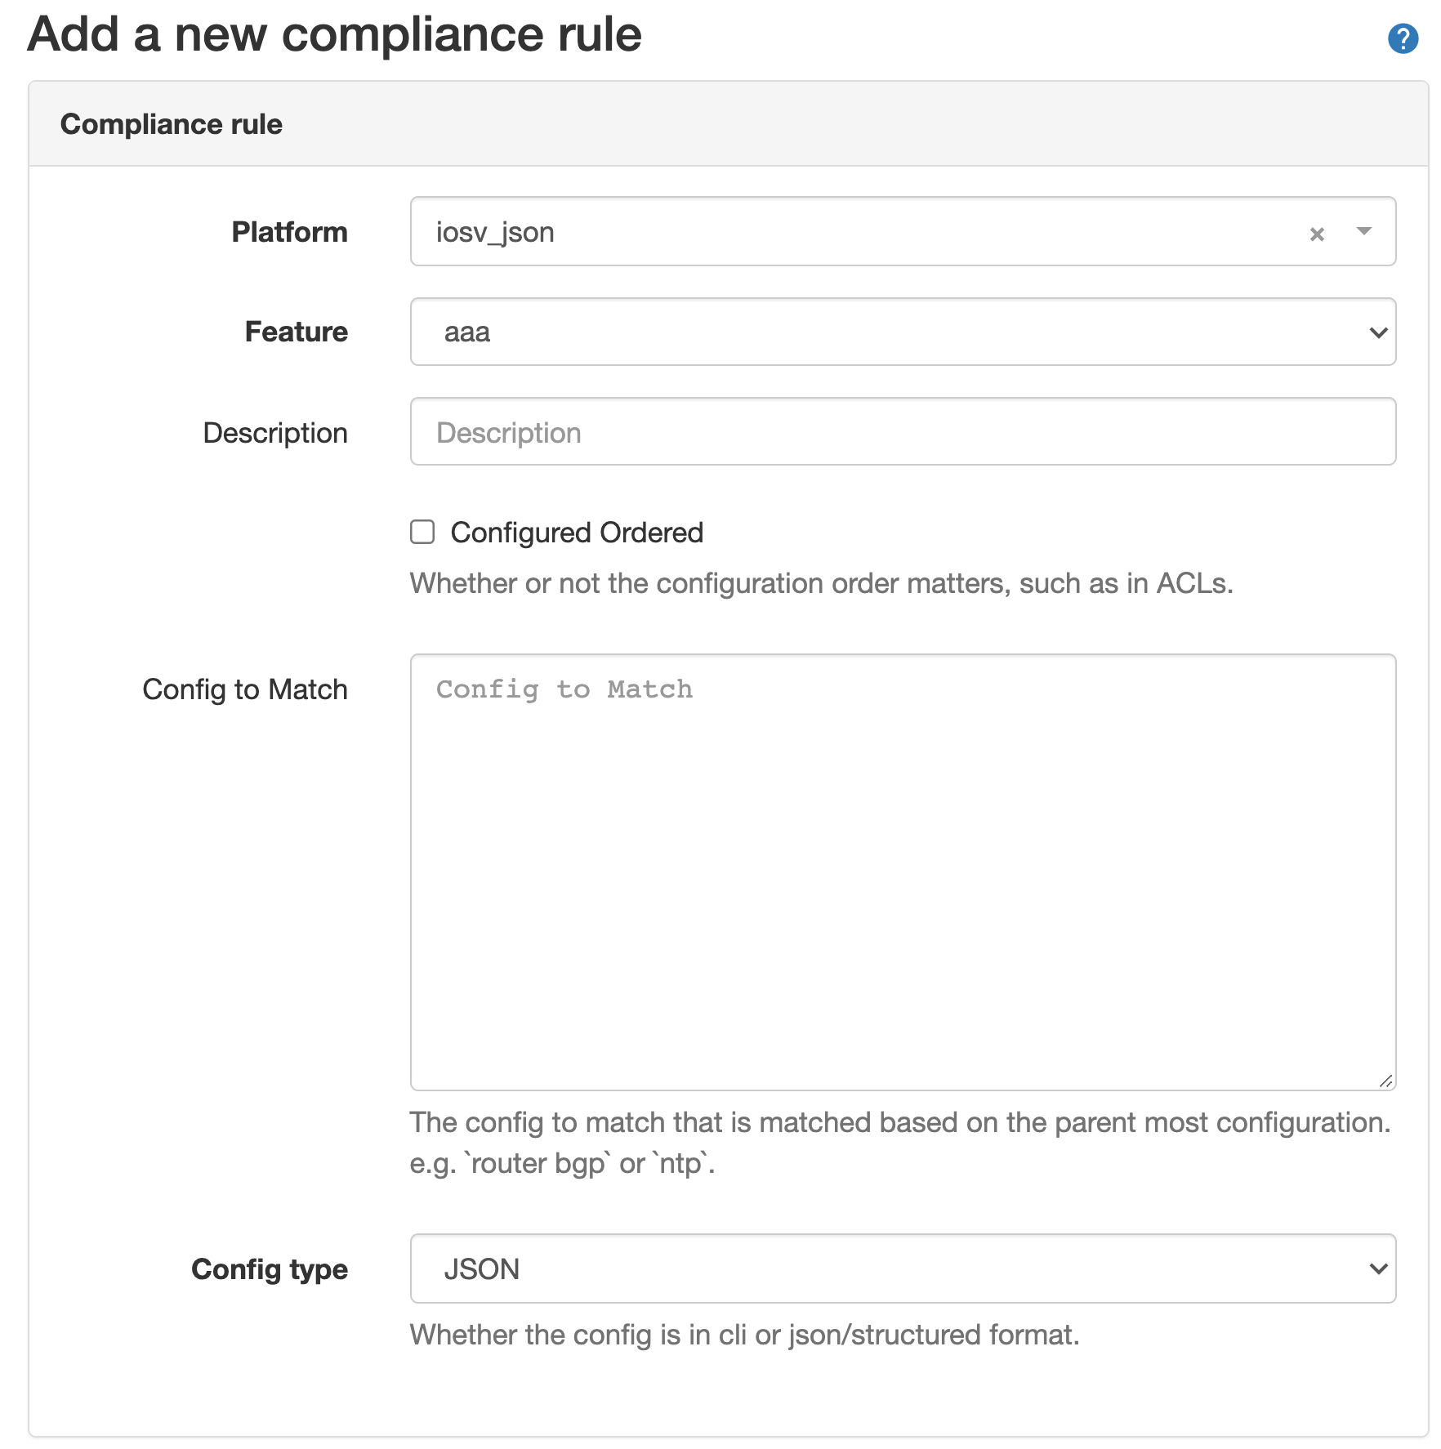Click the Feature dropdown chevron icon
Viewport: 1441px width, 1449px height.
[1377, 332]
